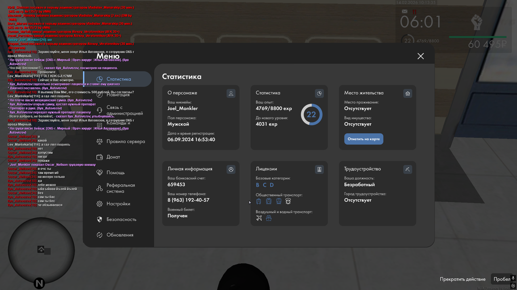Click the house marker on the minimap
This screenshot has width=517, height=290.
[x=41, y=249]
